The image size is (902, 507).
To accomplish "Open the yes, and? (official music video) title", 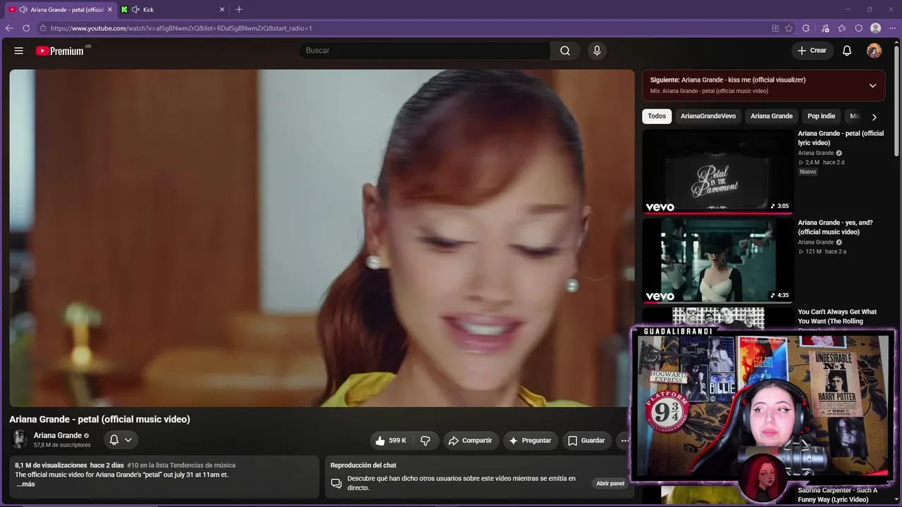I will point(836,227).
